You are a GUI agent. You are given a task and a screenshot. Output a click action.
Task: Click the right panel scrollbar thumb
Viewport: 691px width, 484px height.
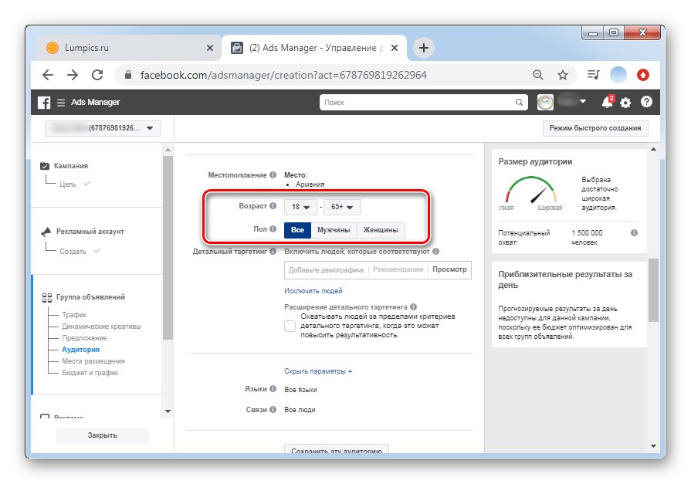point(653,290)
